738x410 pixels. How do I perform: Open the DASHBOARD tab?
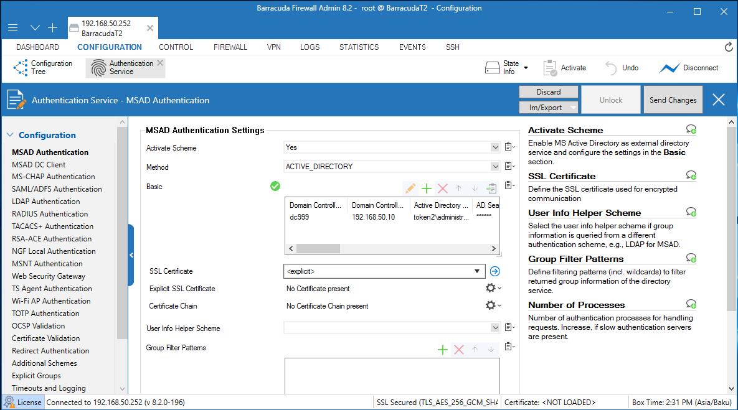pyautogui.click(x=37, y=47)
